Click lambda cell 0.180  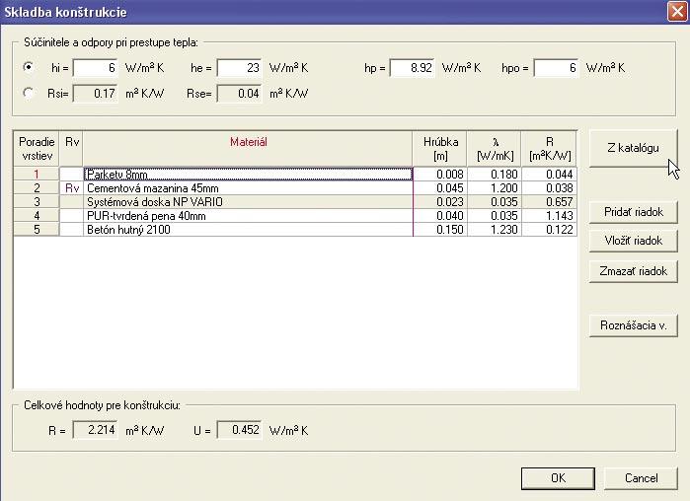click(495, 174)
